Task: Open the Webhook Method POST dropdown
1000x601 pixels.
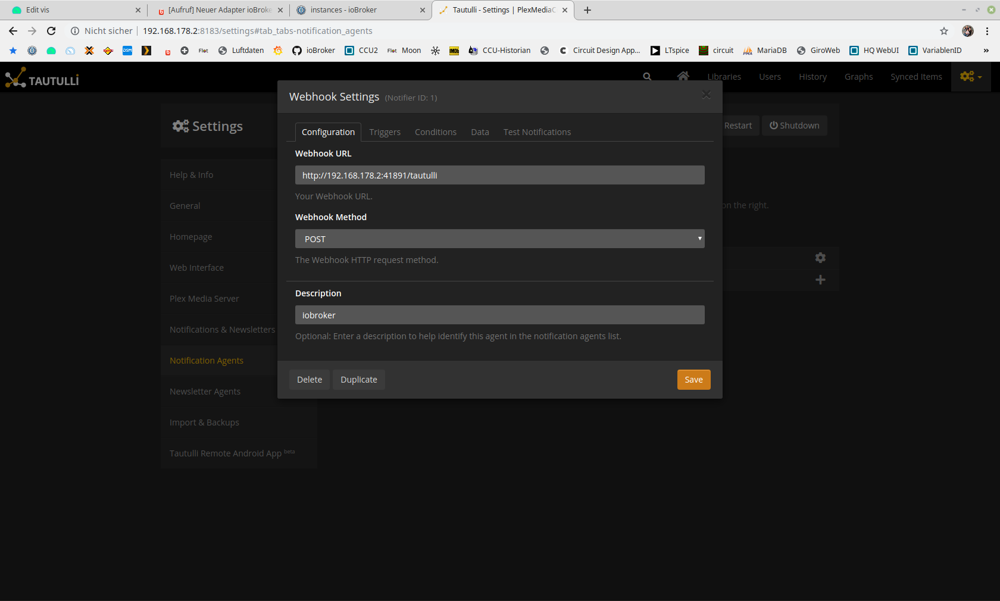Action: pos(500,239)
